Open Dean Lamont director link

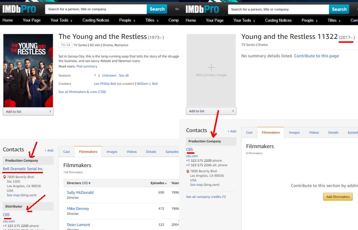point(78,225)
